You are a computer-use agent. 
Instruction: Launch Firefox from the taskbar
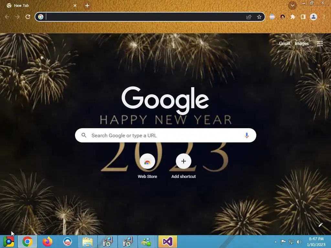pyautogui.click(x=48, y=242)
